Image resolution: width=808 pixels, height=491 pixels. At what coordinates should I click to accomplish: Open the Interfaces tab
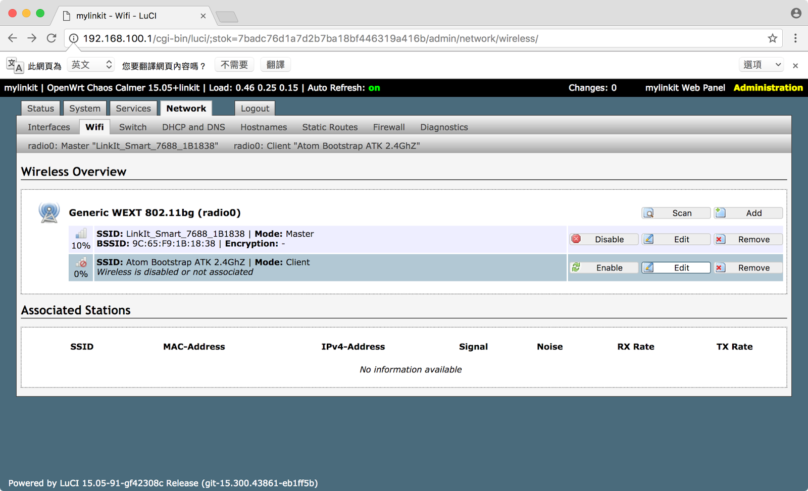point(48,127)
